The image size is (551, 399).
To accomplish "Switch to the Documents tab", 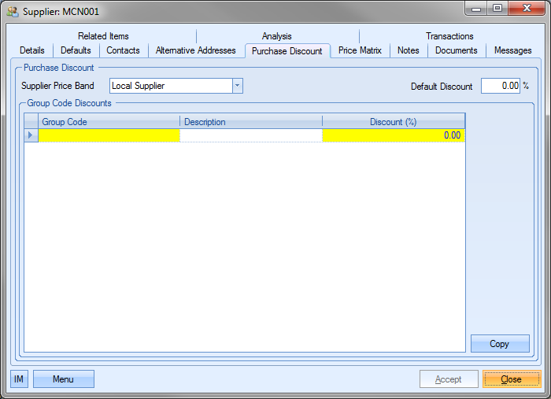I will tap(457, 50).
